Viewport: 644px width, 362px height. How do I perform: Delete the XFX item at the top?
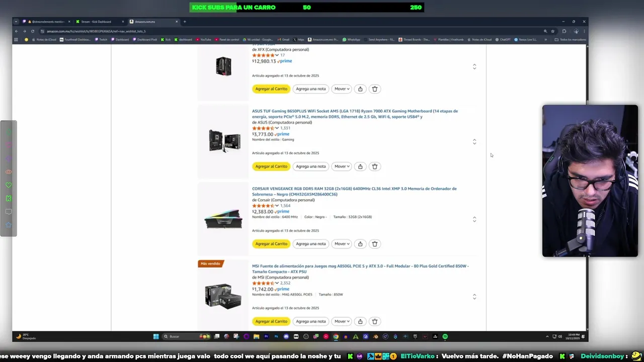[375, 89]
